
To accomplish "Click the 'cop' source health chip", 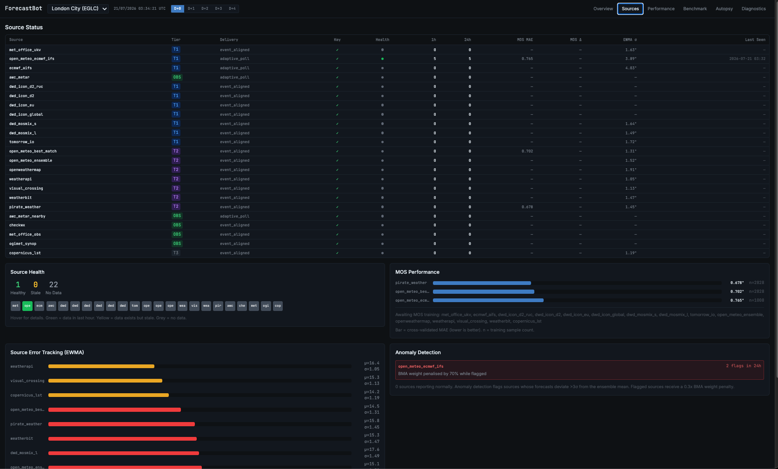I will 278,306.
